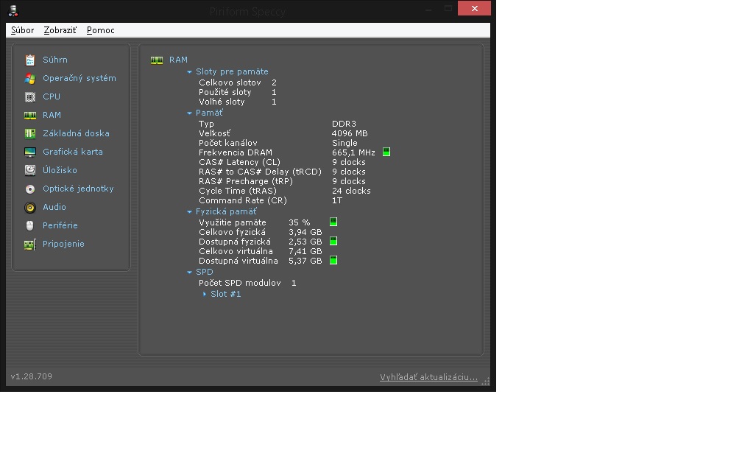Screen dimensions: 742x464
Task: Click the CAS# Latency (CL) row label
Action: (x=239, y=162)
